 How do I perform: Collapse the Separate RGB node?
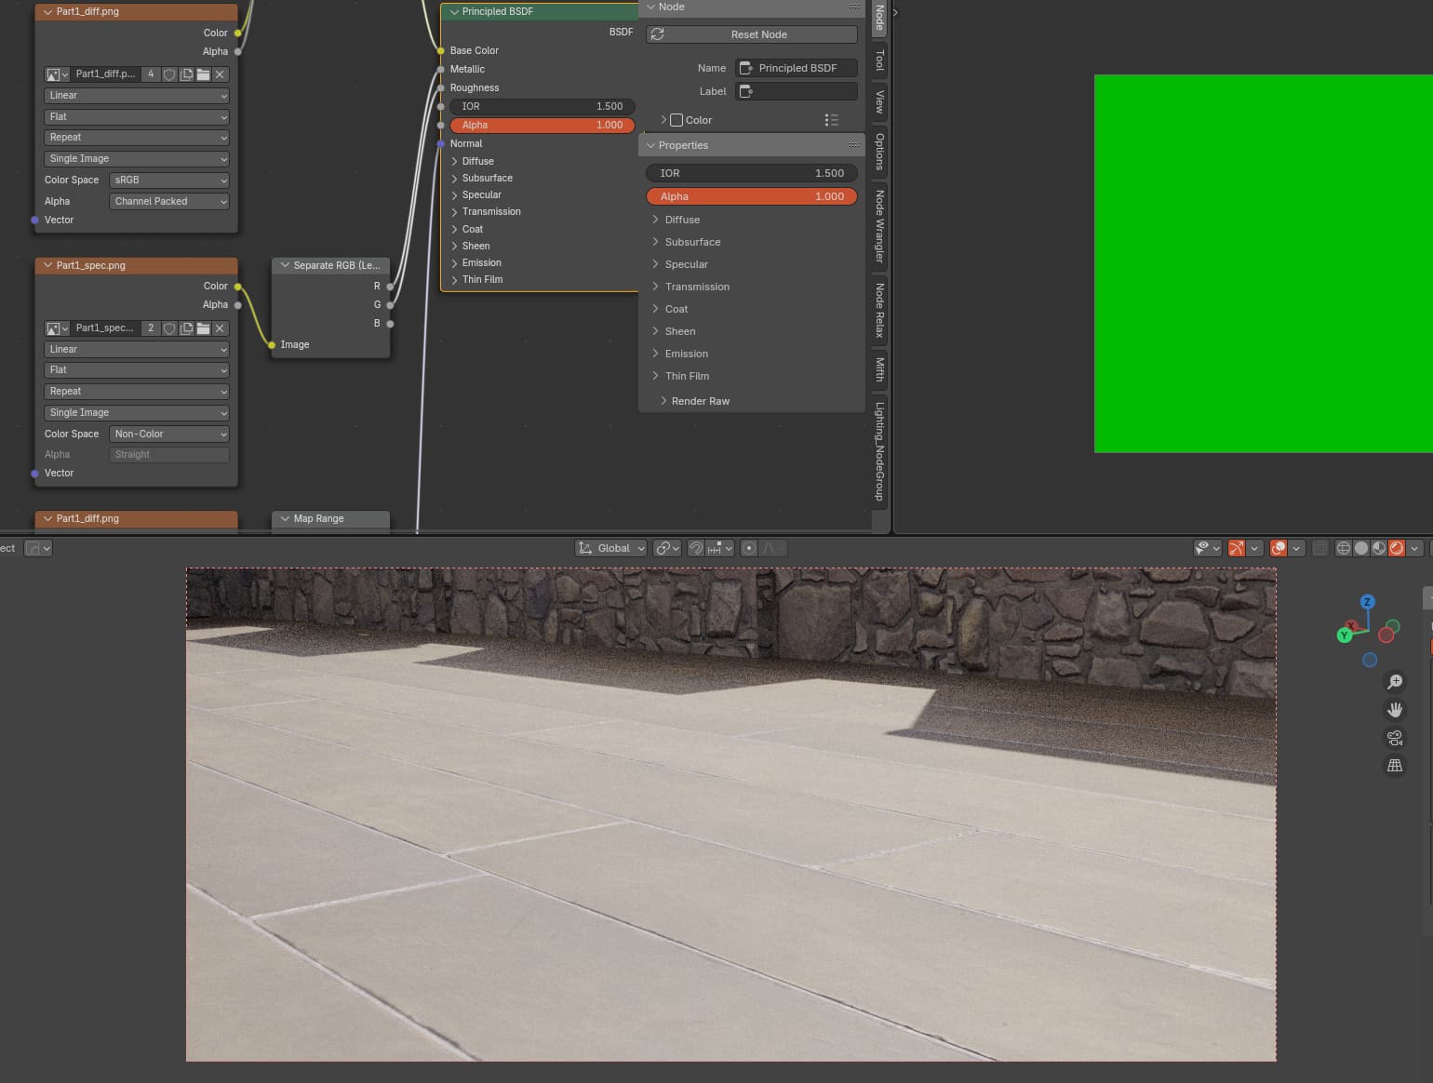pyautogui.click(x=285, y=265)
